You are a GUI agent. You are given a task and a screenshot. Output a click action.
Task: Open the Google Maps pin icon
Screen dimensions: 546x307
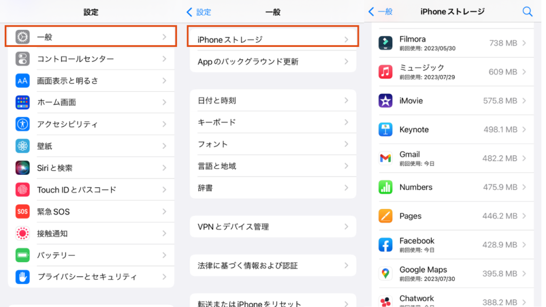386,274
